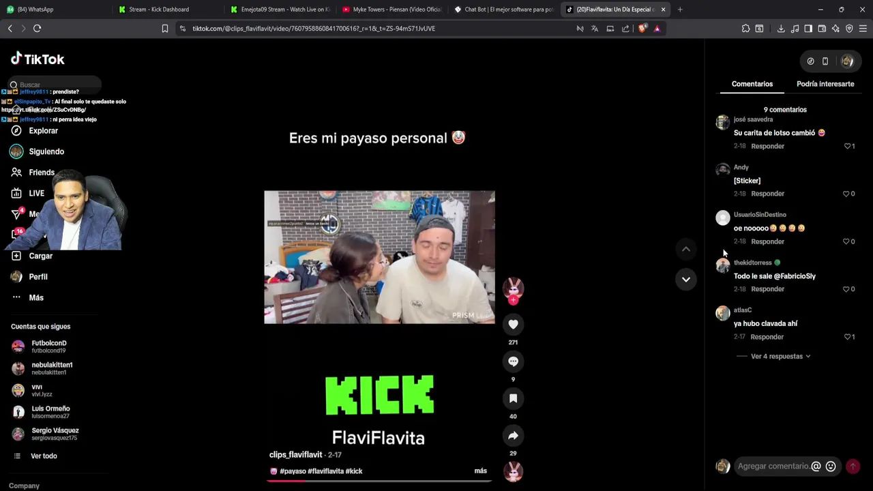Click the emoji picker in the comment box
This screenshot has height=491, width=873.
coord(831,466)
